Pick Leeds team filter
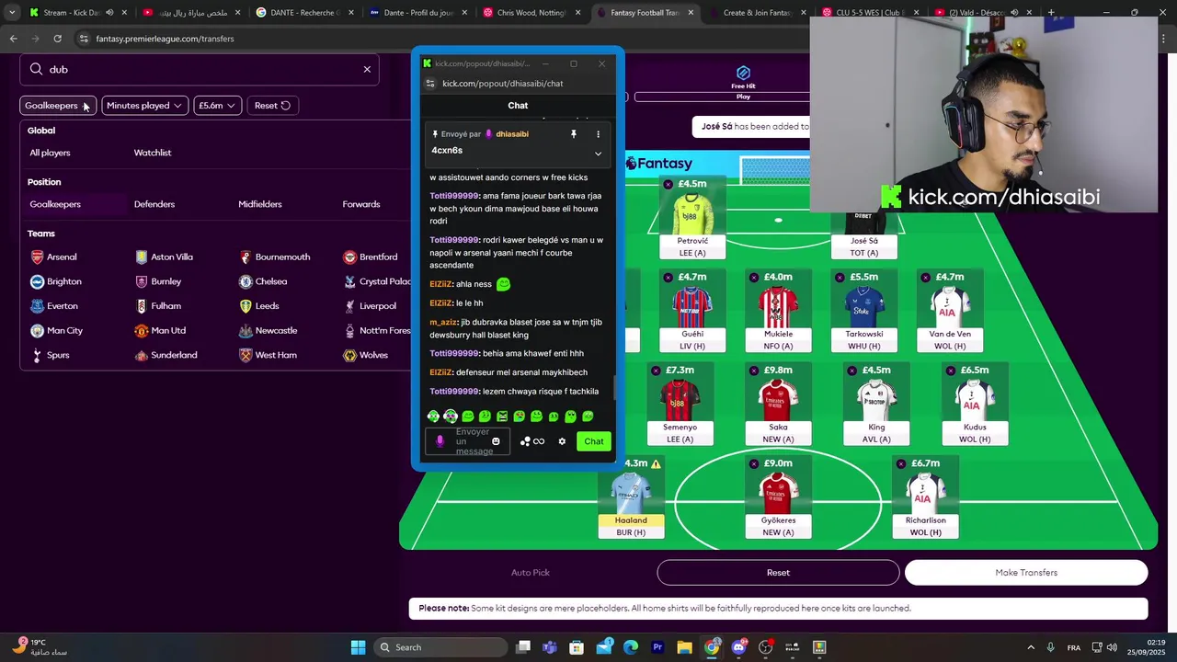Screen dimensions: 1177x662 pos(258,306)
